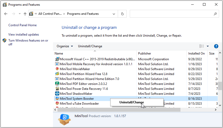Change view using the view icon

pos(202,46)
